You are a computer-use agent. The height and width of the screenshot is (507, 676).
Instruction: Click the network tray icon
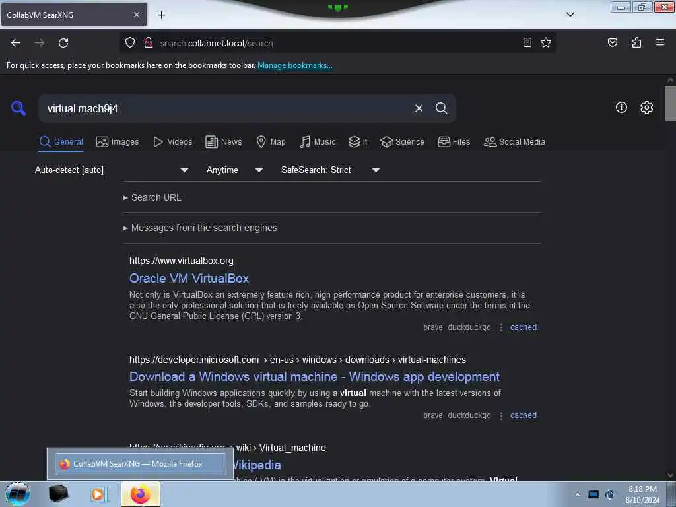click(x=593, y=494)
